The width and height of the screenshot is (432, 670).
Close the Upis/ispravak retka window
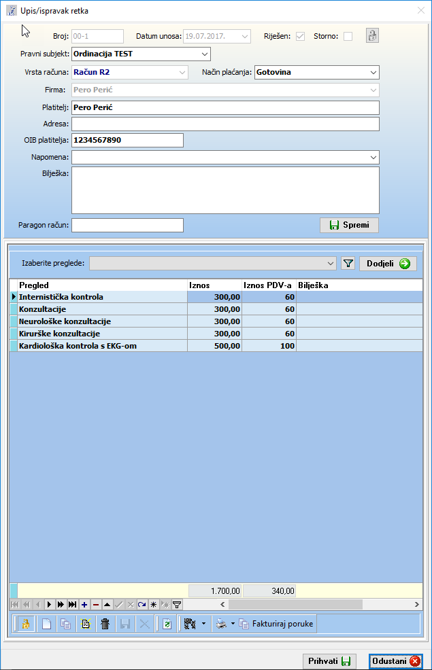coord(421,11)
